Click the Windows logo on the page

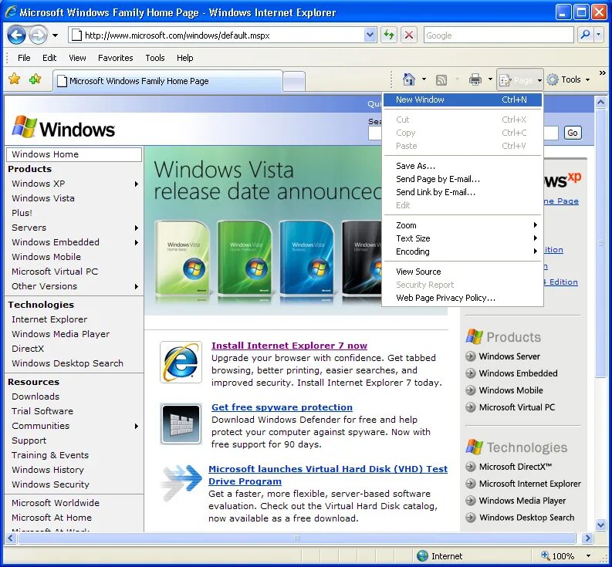[63, 127]
